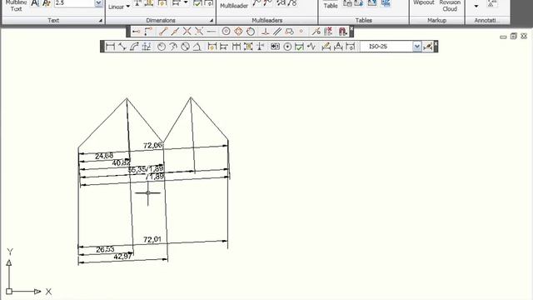Image resolution: width=533 pixels, height=300 pixels.
Task: Start Arc Length dimension tool
Action: (x=134, y=47)
